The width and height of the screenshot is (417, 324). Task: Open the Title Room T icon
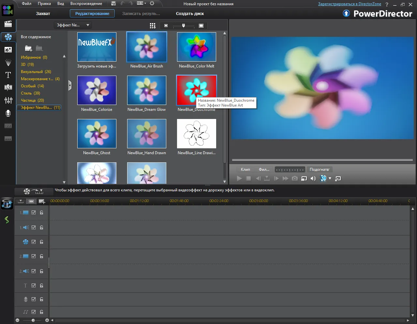(x=8, y=75)
